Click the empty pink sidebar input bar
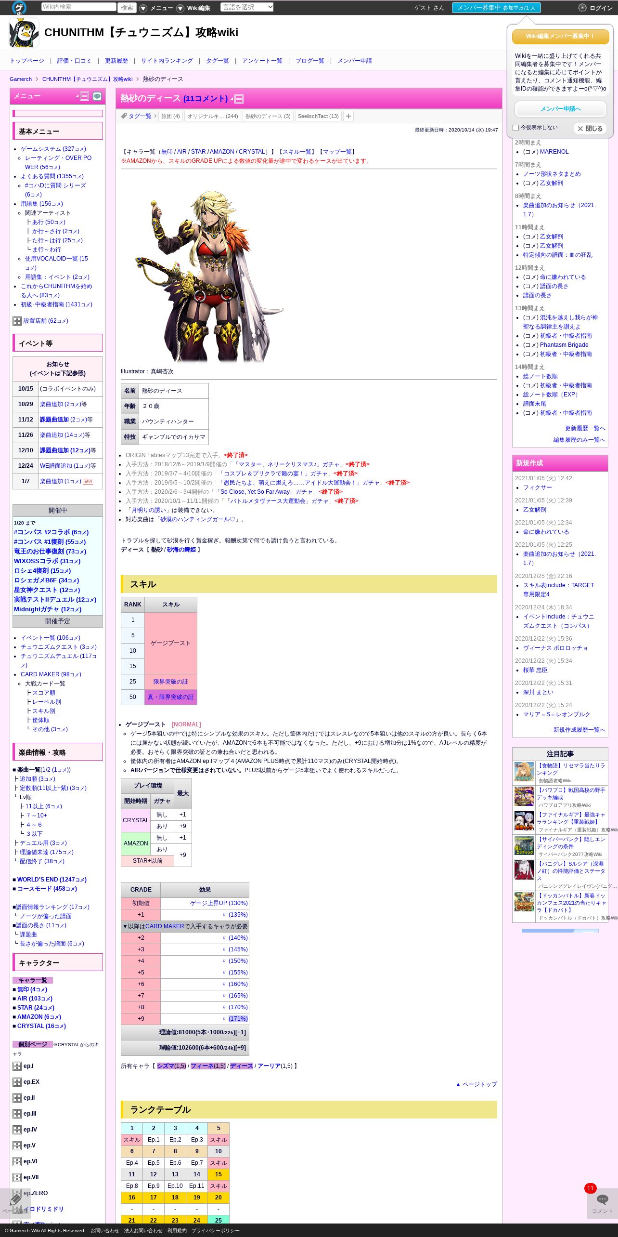 click(x=58, y=114)
